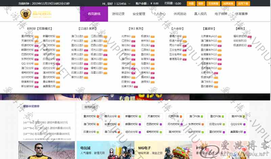Click 巴西时时彩 button in 信用玩法 grid
The height and width of the screenshot is (159, 271).
(x=154, y=124)
